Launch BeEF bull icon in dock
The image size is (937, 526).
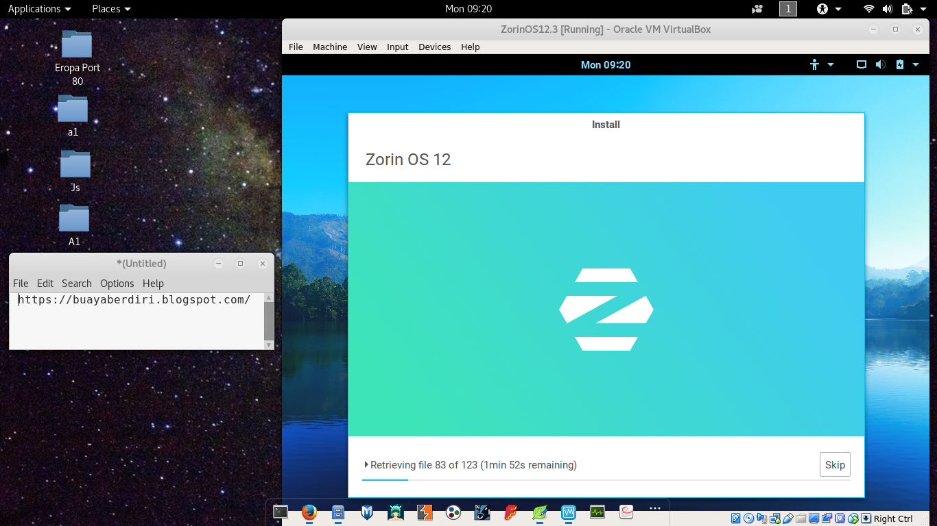coord(482,512)
